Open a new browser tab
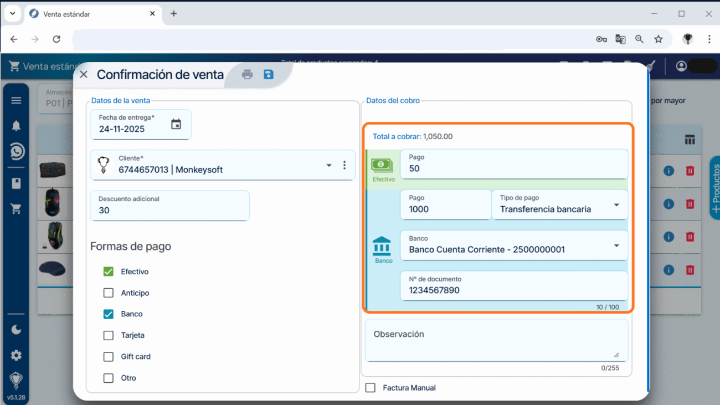Viewport: 720px width, 405px height. click(173, 14)
